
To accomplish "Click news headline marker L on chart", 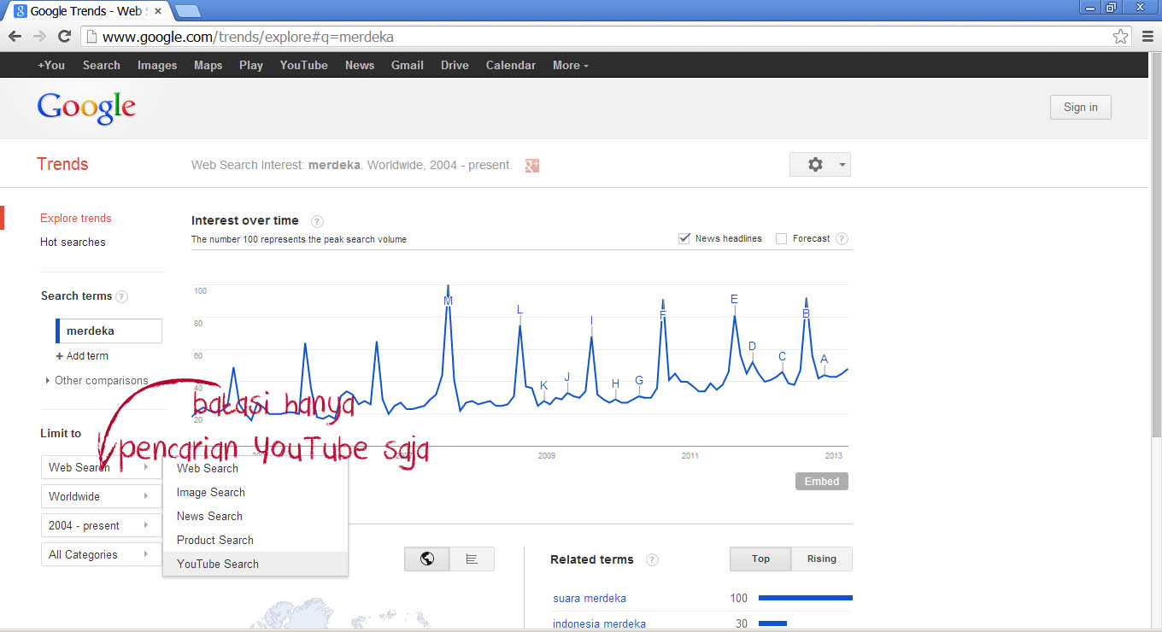I will (519, 310).
